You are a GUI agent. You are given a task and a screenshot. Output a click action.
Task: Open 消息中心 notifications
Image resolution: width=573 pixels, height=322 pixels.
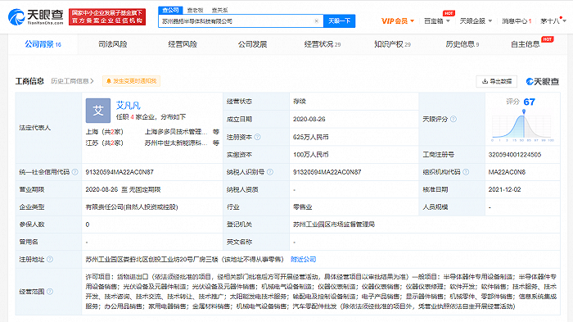point(517,21)
